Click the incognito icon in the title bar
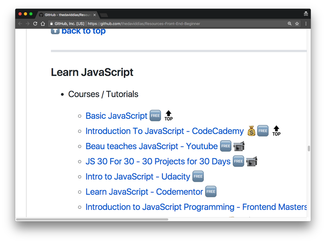Image resolution: width=326 pixels, height=243 pixels. (x=306, y=14)
